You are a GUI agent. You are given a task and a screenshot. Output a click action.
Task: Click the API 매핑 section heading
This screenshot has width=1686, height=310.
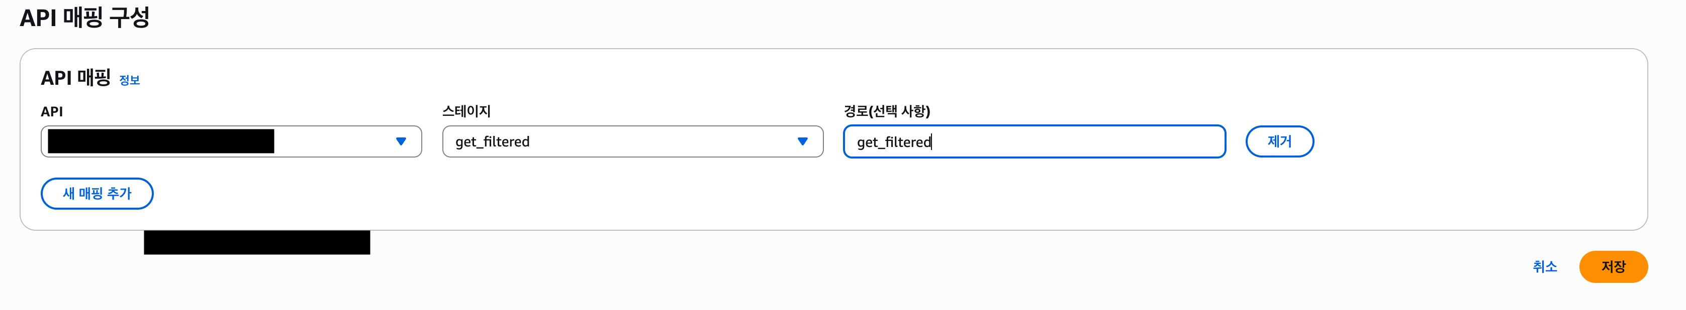tap(75, 78)
